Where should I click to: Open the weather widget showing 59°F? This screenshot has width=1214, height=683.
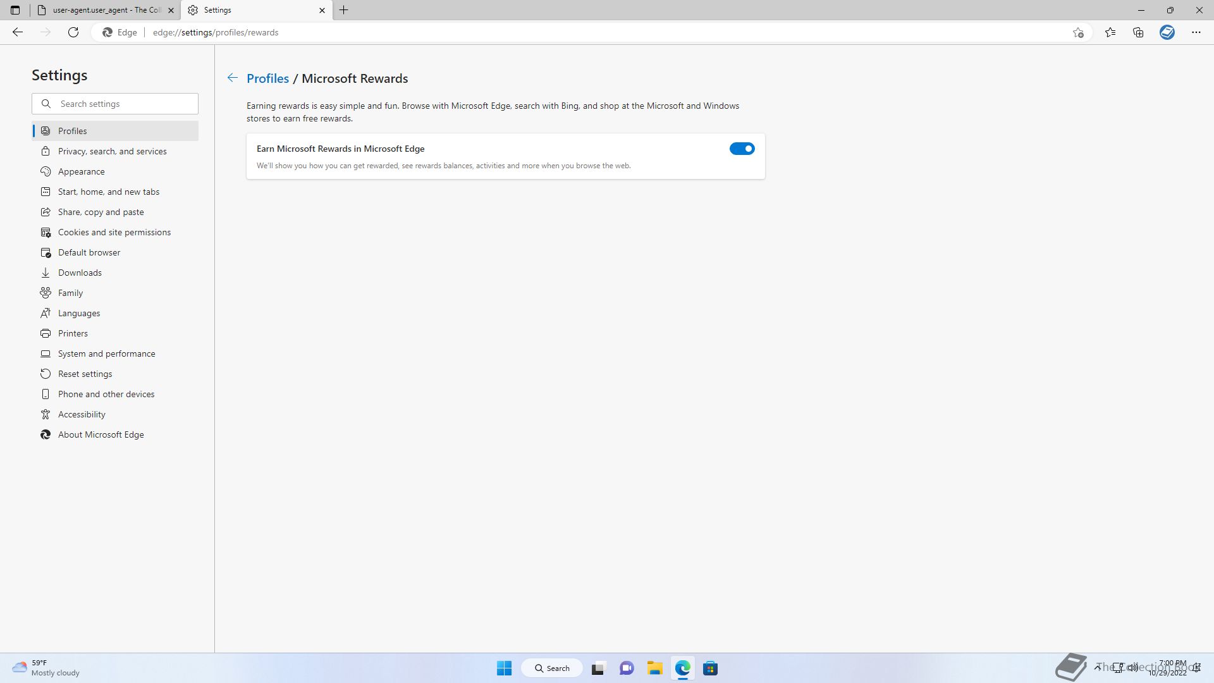[46, 668]
